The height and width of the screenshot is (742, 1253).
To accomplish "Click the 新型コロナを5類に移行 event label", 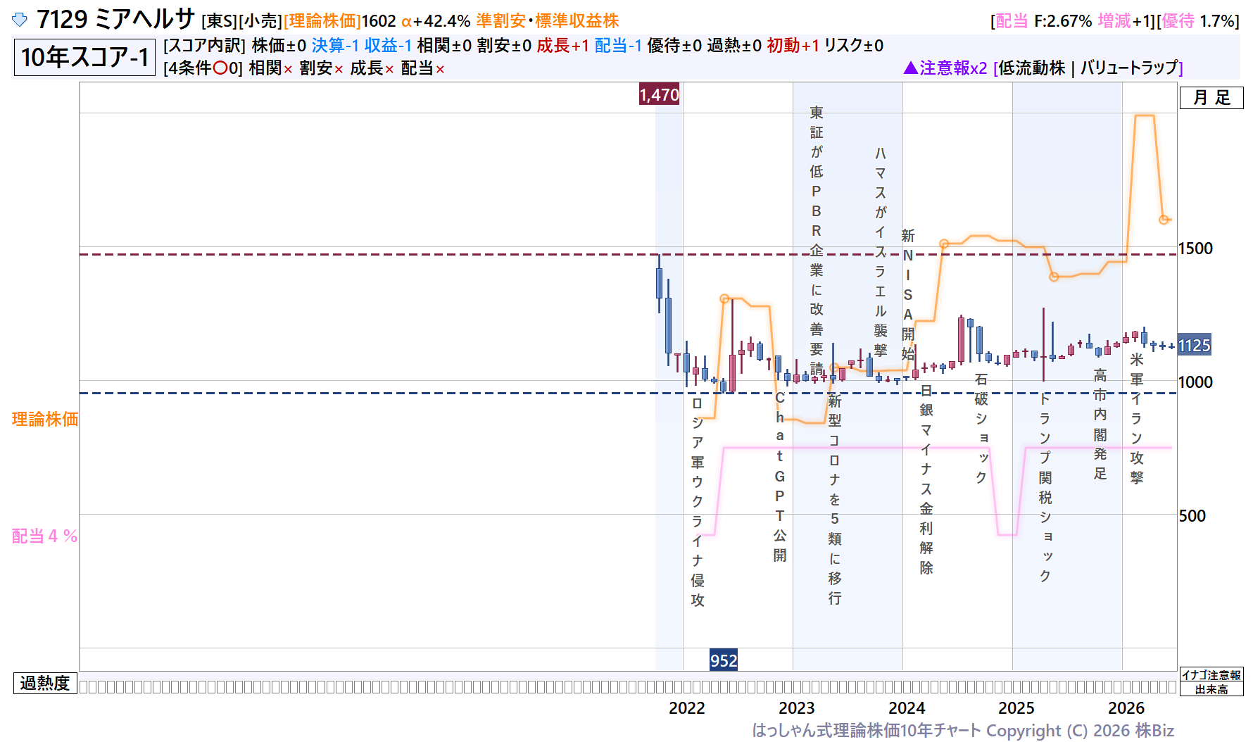I will click(835, 499).
